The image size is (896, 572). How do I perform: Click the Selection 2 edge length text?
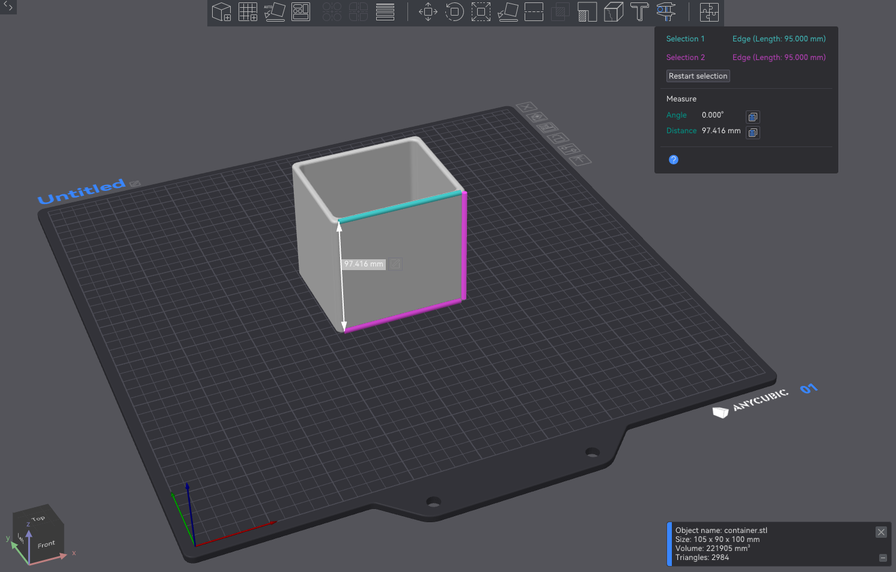[x=779, y=58]
